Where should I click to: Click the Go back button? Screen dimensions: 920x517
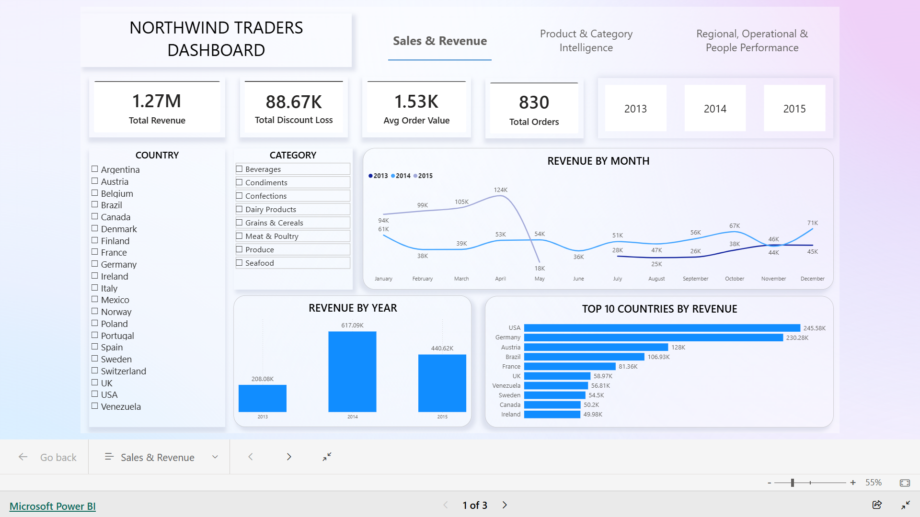coord(47,457)
